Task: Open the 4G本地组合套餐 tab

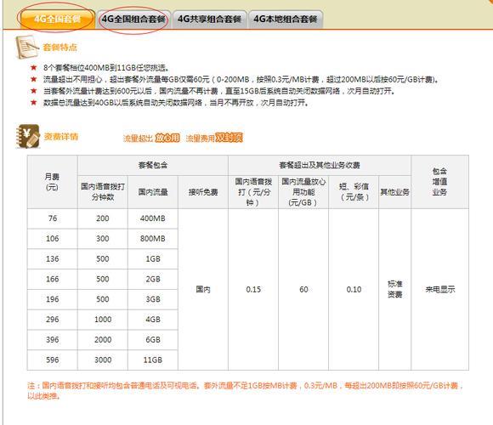Action: 286,20
